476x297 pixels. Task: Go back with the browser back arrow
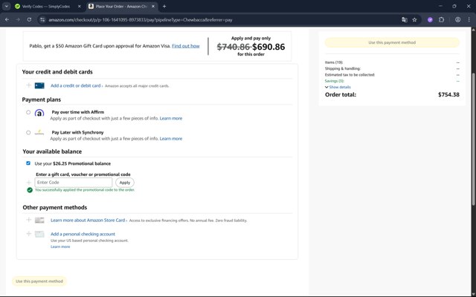pos(7,20)
